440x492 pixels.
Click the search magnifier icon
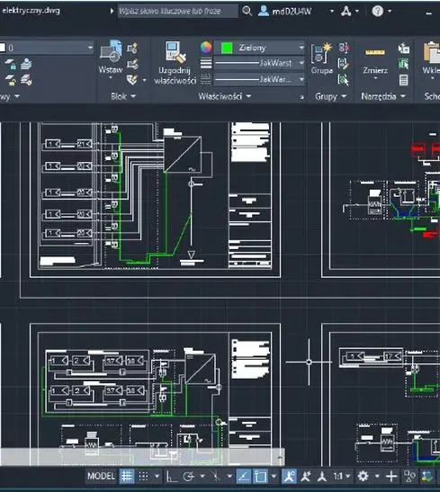pyautogui.click(x=247, y=11)
